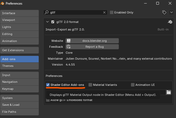Minimize the Preferences window

145,3
